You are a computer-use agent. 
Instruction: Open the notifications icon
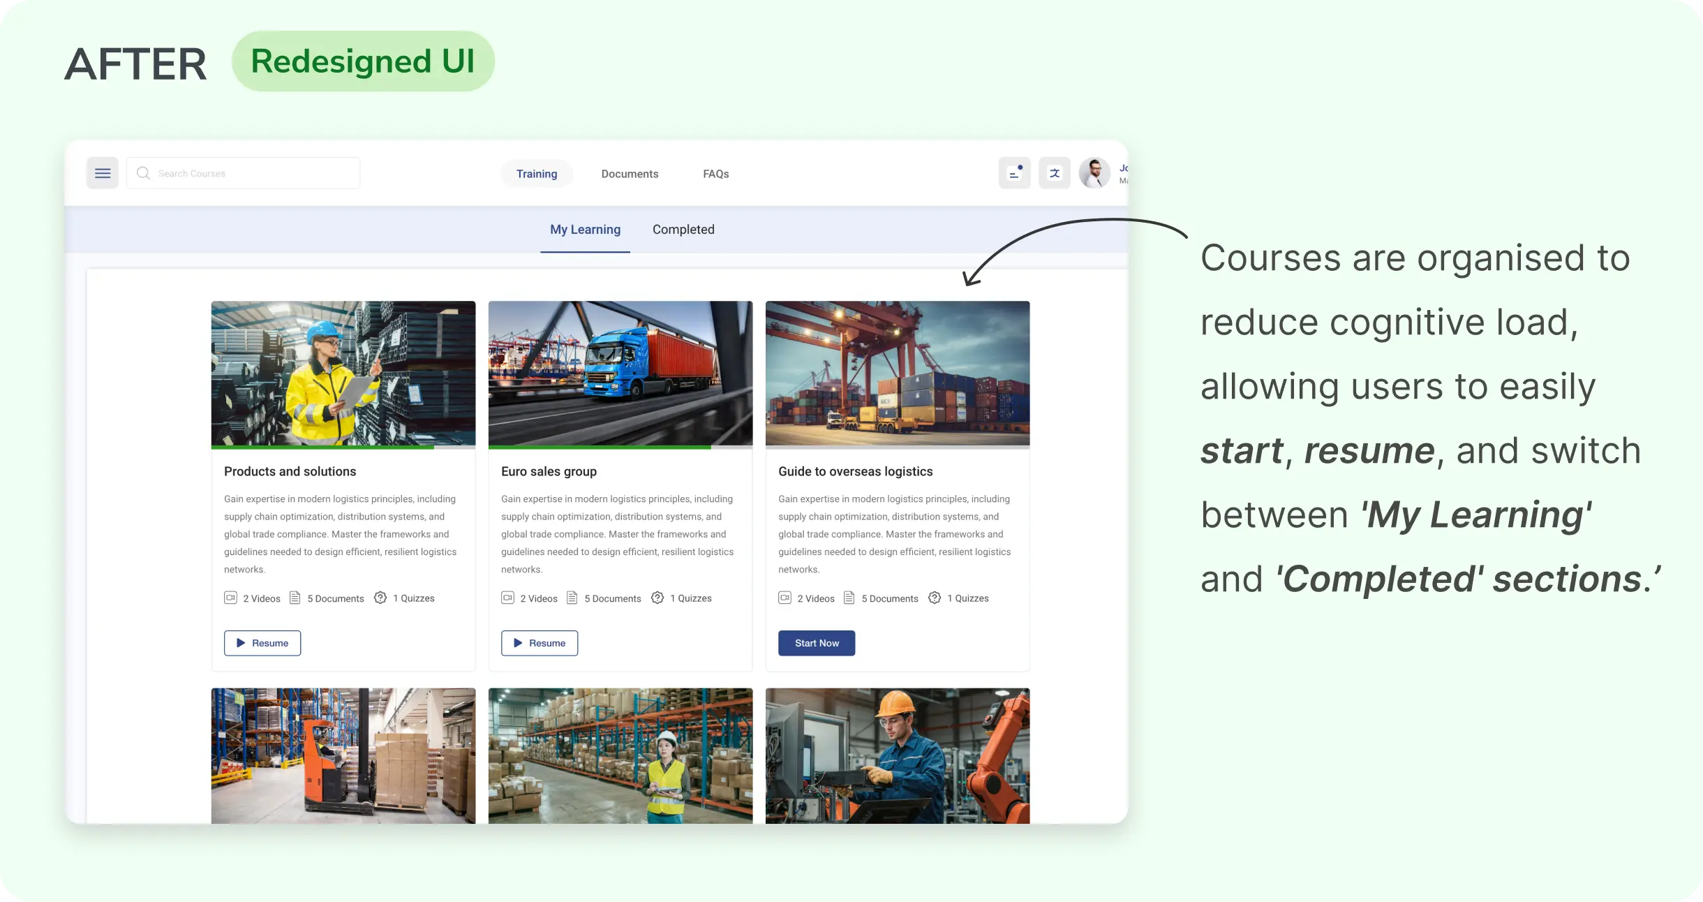click(1014, 173)
